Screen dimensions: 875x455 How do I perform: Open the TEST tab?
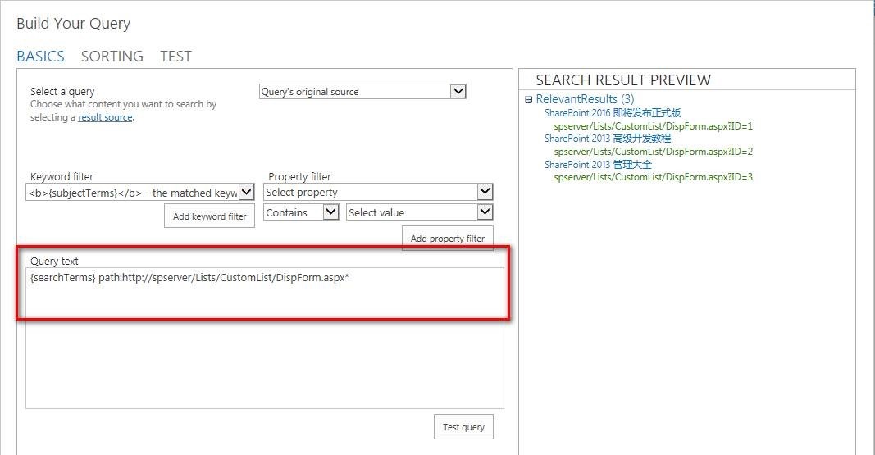(175, 57)
